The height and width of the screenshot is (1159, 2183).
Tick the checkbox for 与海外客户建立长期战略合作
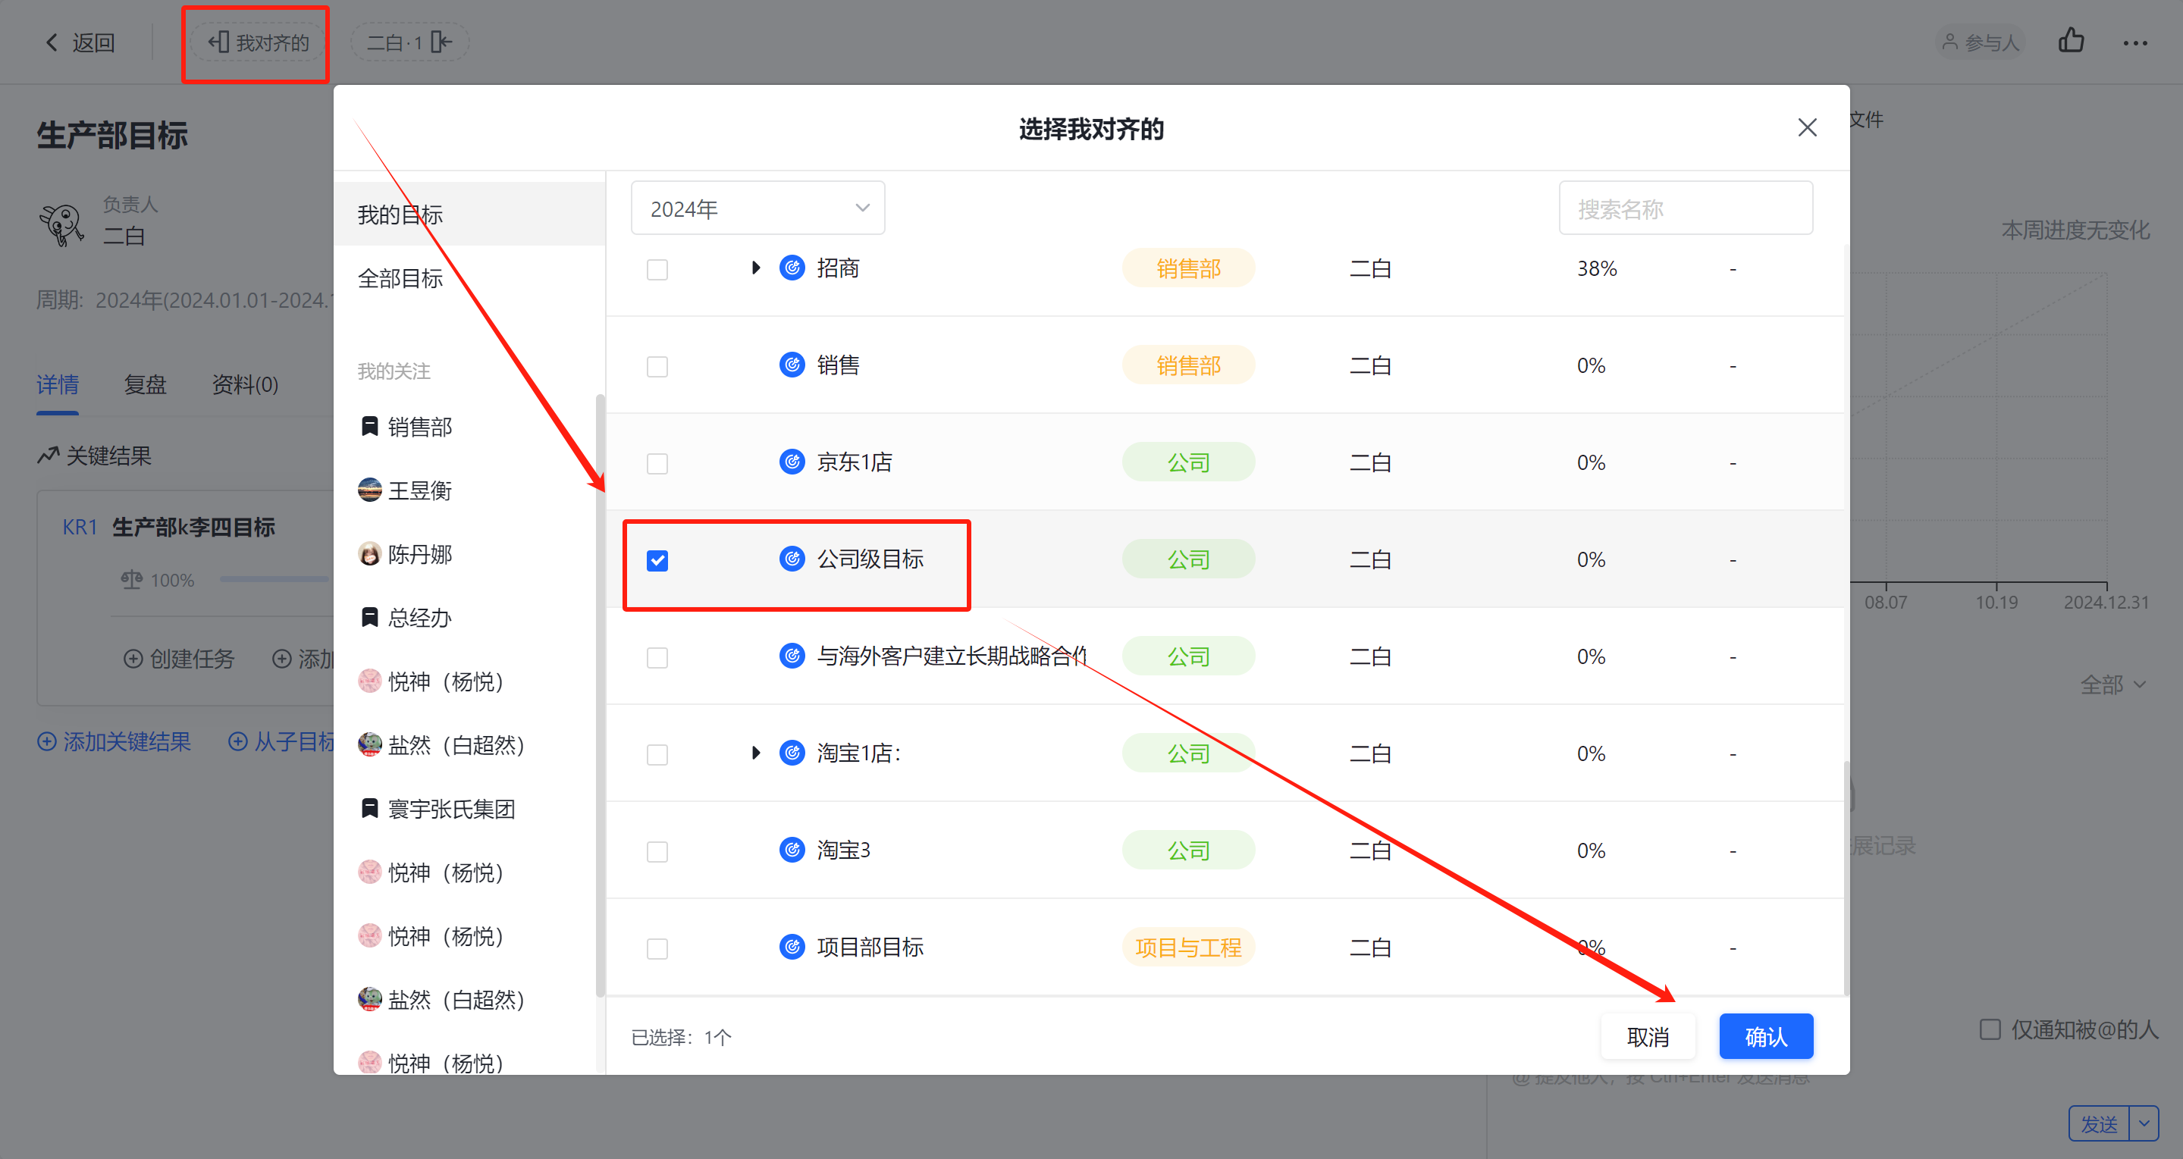[x=657, y=657]
